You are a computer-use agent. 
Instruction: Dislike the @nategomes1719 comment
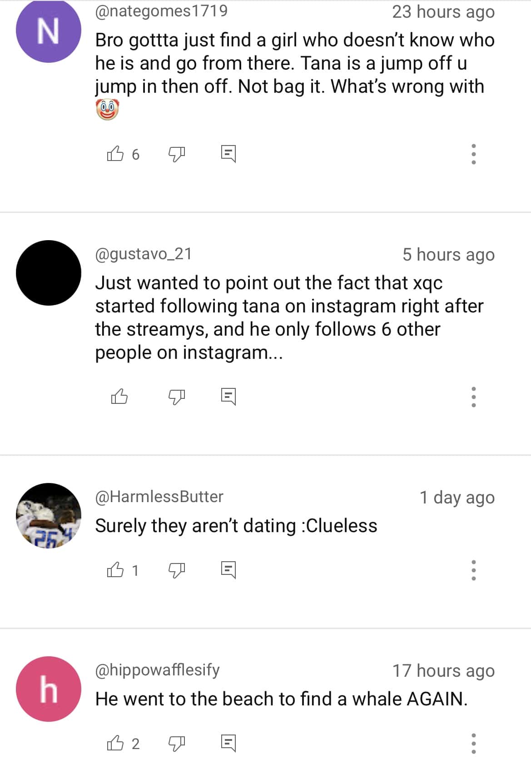[x=177, y=154]
